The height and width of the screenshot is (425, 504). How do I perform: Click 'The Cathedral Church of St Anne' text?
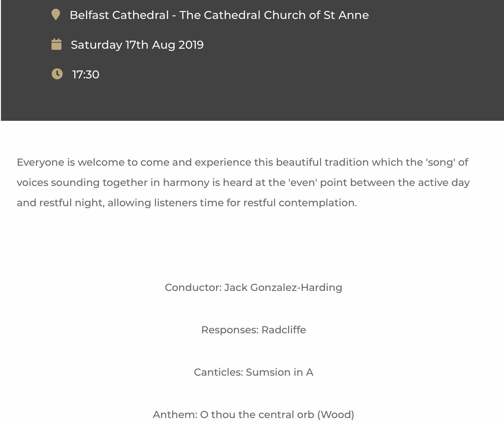point(274,15)
